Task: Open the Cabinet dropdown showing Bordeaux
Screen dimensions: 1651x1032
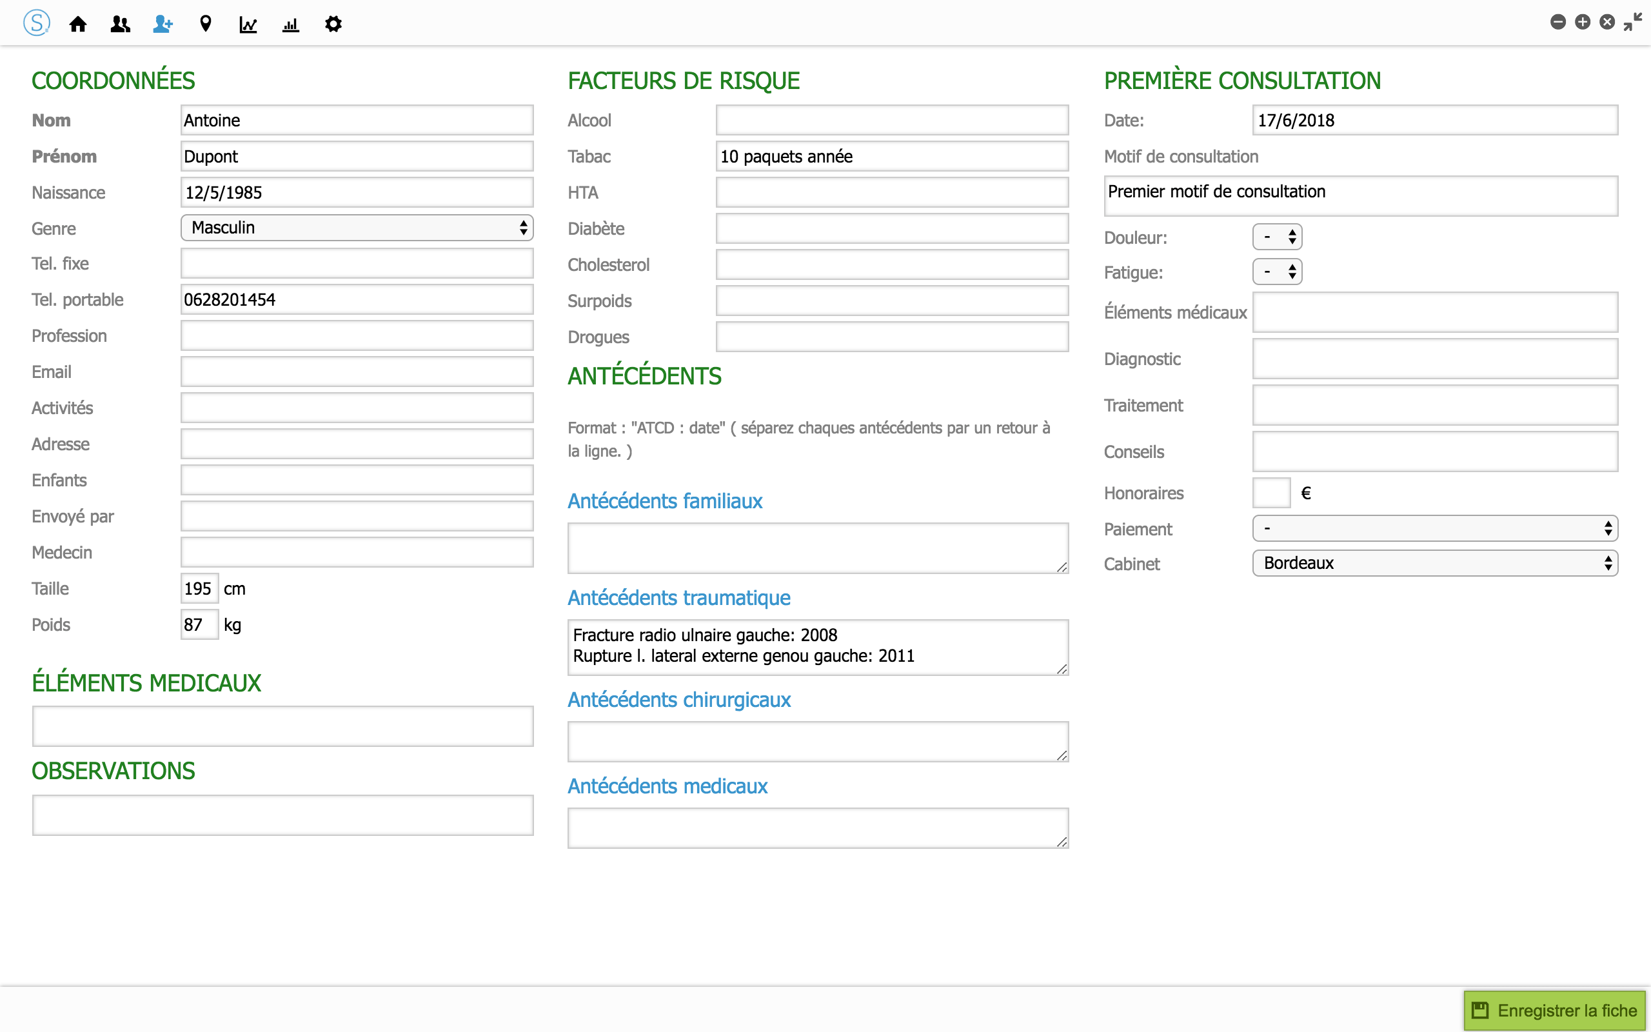Action: click(x=1435, y=564)
